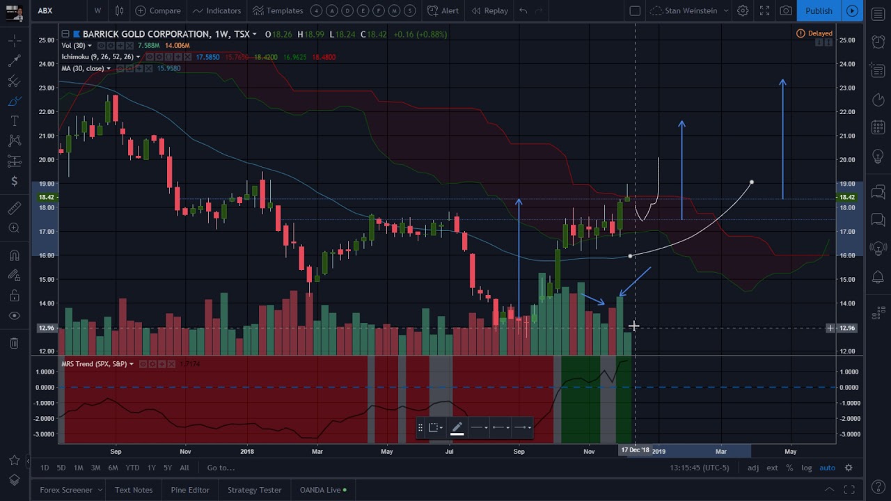891x501 pixels.
Task: Click the orange Delayed data notice
Action: pyautogui.click(x=814, y=33)
